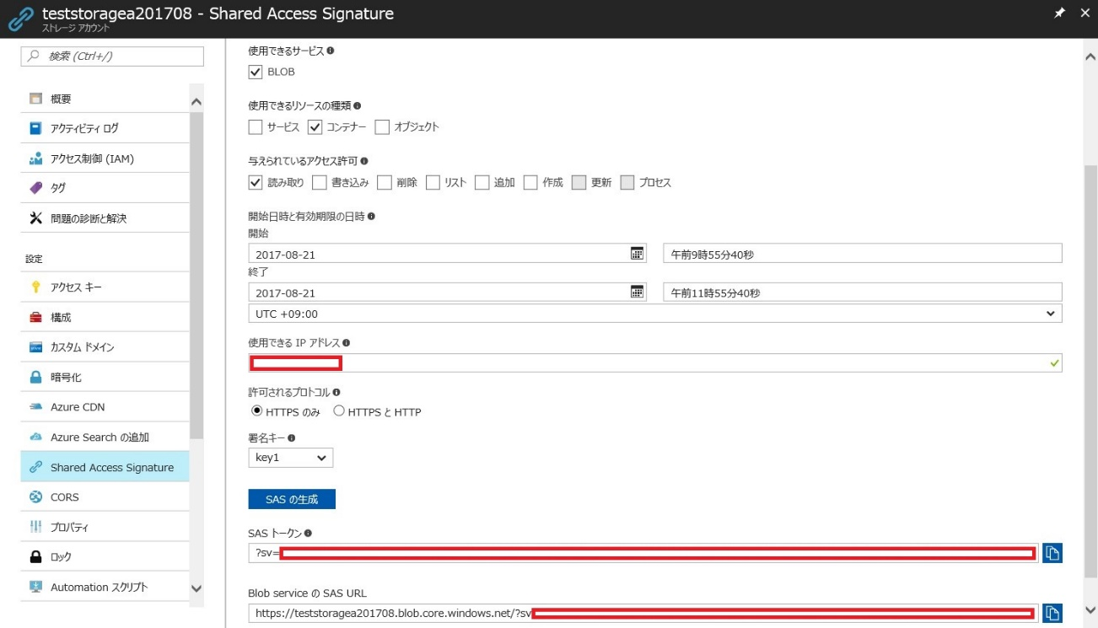The width and height of the screenshot is (1098, 628).
Task: Pin this blade using the pin icon
Action: (1059, 13)
